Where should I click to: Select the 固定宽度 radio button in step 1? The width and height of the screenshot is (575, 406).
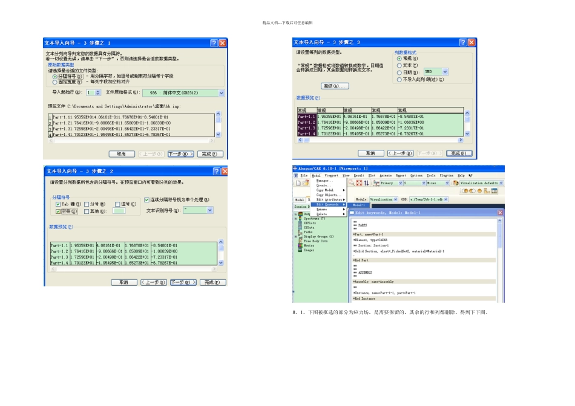click(x=54, y=82)
